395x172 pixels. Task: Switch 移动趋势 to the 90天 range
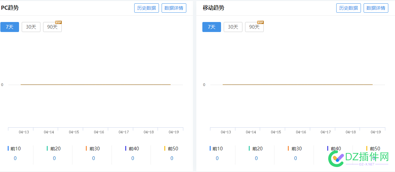pyautogui.click(x=254, y=27)
